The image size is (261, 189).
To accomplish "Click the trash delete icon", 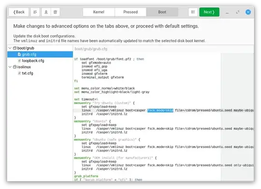I will pos(55,12).
